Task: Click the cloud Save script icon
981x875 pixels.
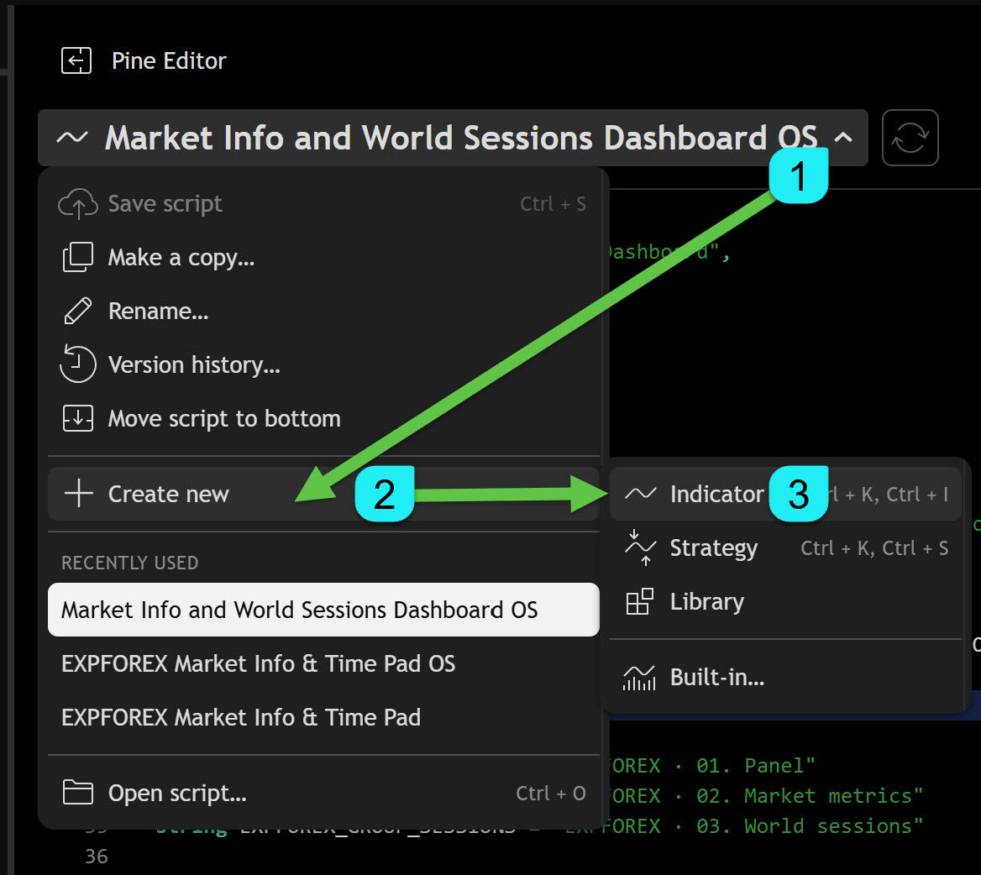Action: tap(78, 204)
